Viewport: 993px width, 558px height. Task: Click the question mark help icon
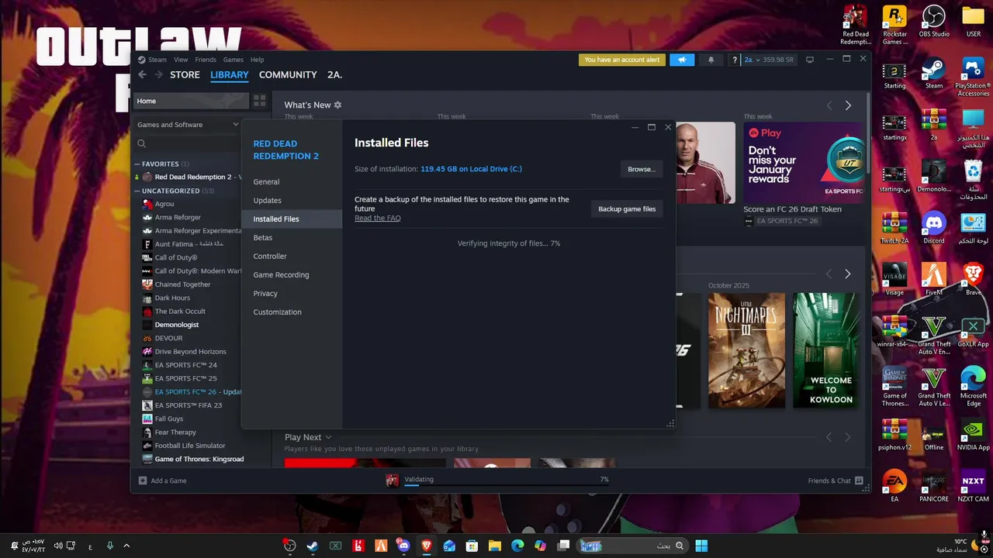(735, 60)
